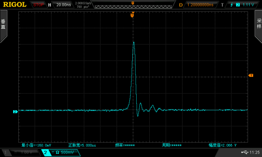Select the 20.00ns horizontal timebase field
Image resolution: width=262 pixels, height=157 pixels.
63,5
